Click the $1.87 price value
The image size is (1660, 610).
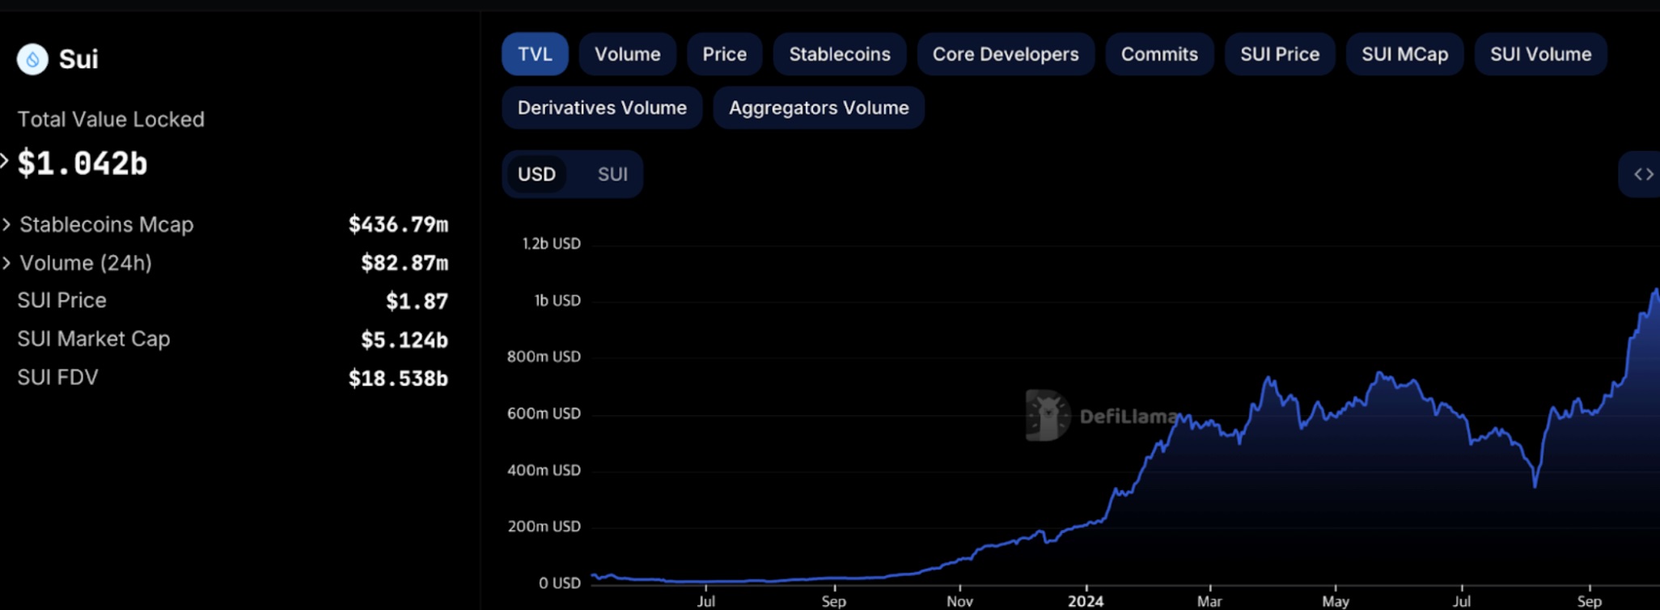point(417,302)
